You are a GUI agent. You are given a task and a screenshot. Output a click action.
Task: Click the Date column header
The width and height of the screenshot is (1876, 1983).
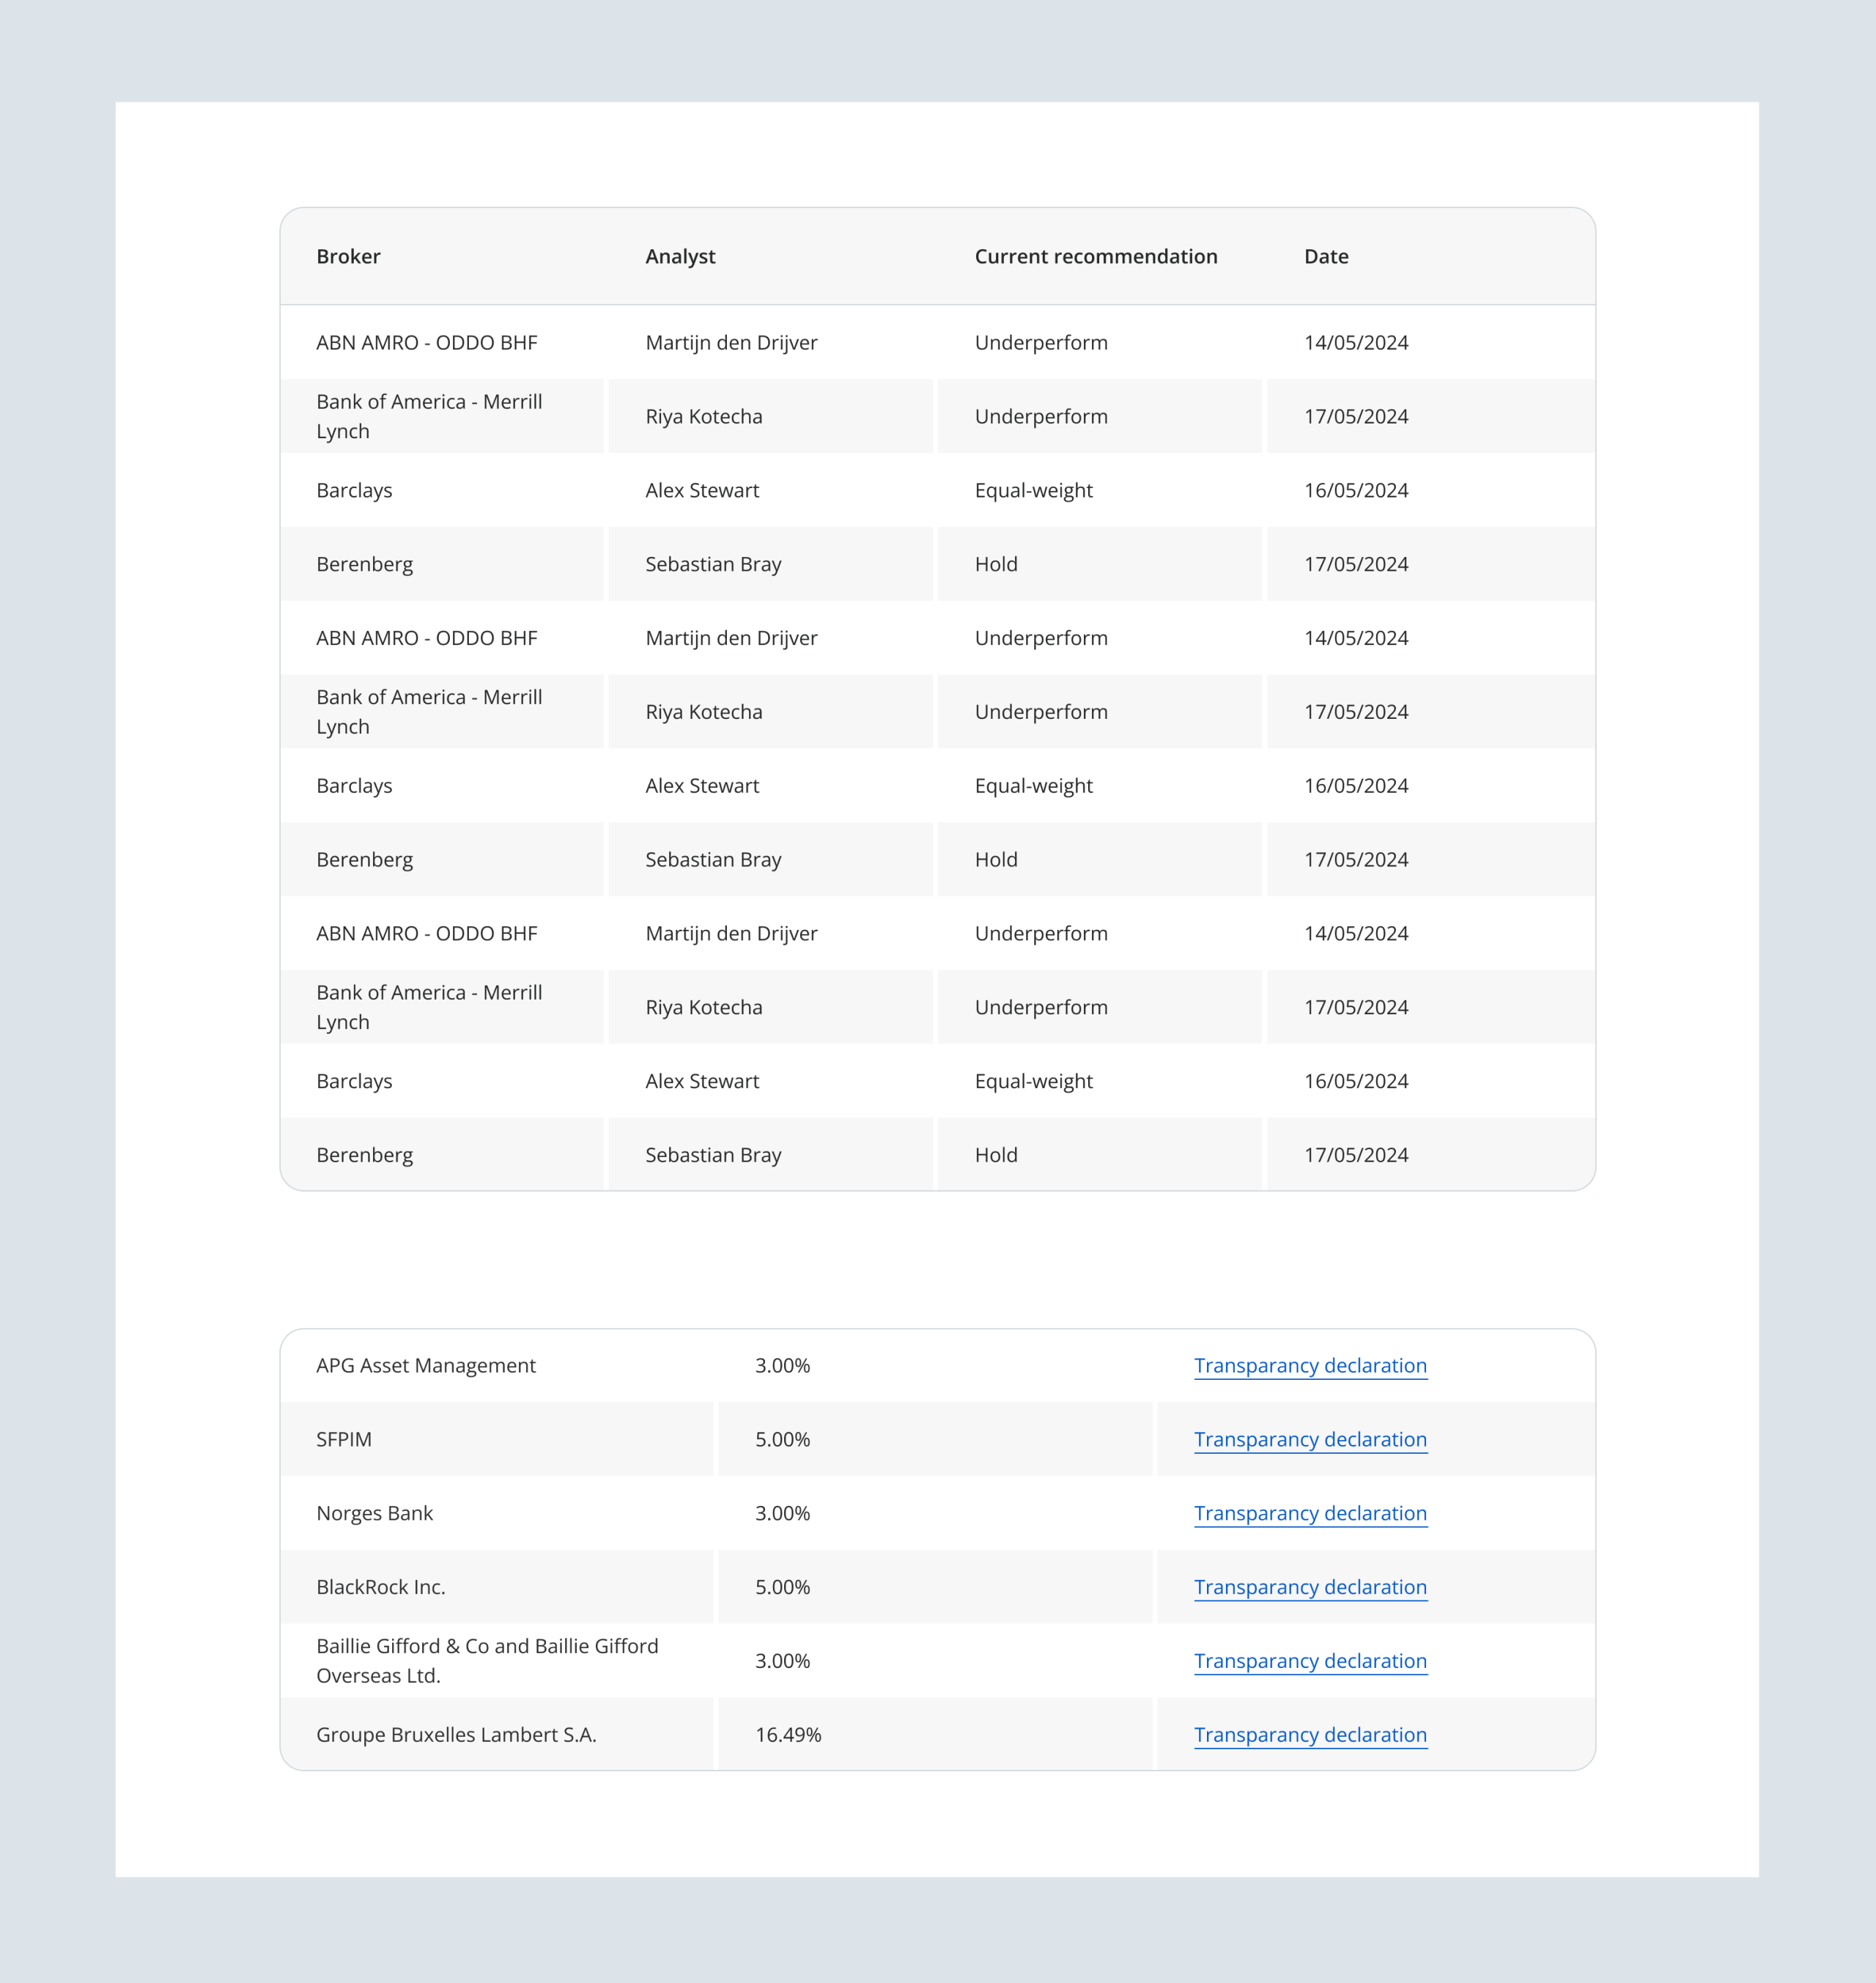pyautogui.click(x=1326, y=256)
